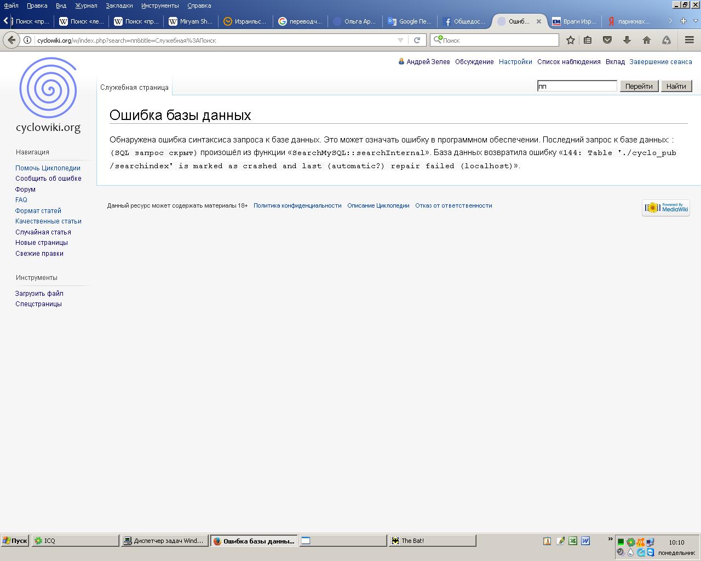Open the Pocket save icon
Screen dimensions: 701x561
tap(607, 40)
